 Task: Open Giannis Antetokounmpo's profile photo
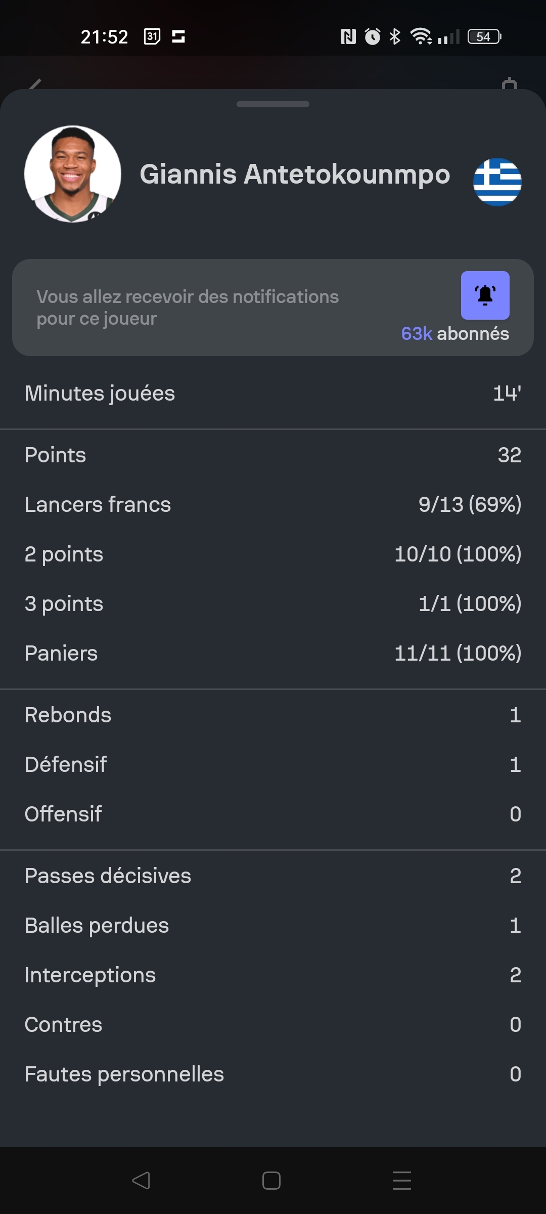tap(73, 174)
